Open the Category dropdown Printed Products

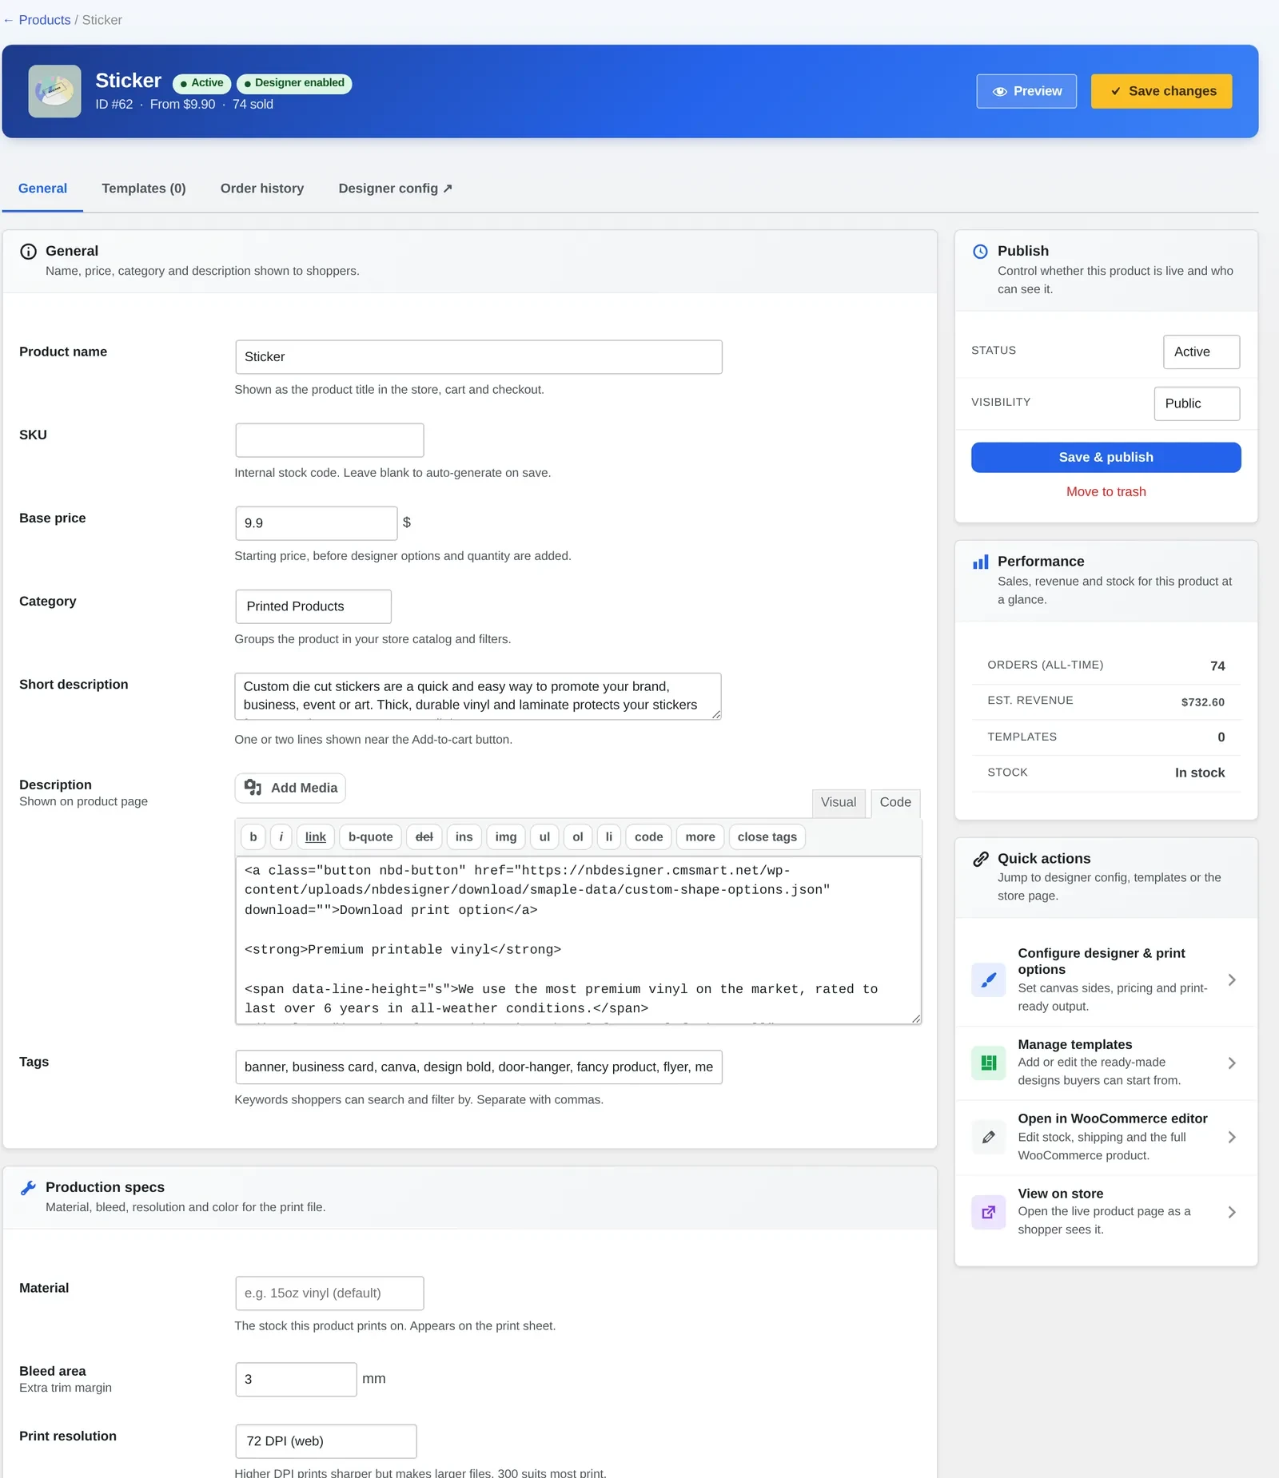click(313, 606)
